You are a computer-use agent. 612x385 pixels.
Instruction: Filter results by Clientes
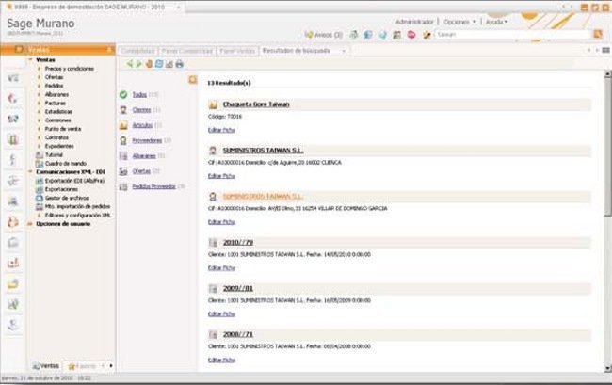tap(143, 110)
